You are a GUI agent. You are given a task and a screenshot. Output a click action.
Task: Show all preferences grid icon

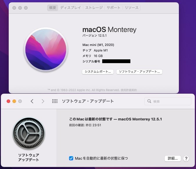(55, 101)
